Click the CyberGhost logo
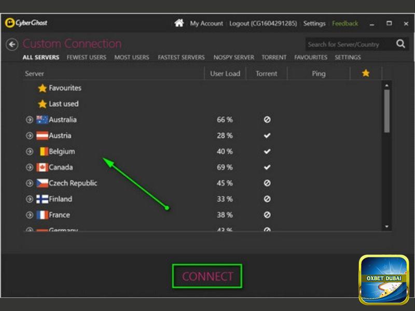This screenshot has width=415, height=311. coord(26,23)
